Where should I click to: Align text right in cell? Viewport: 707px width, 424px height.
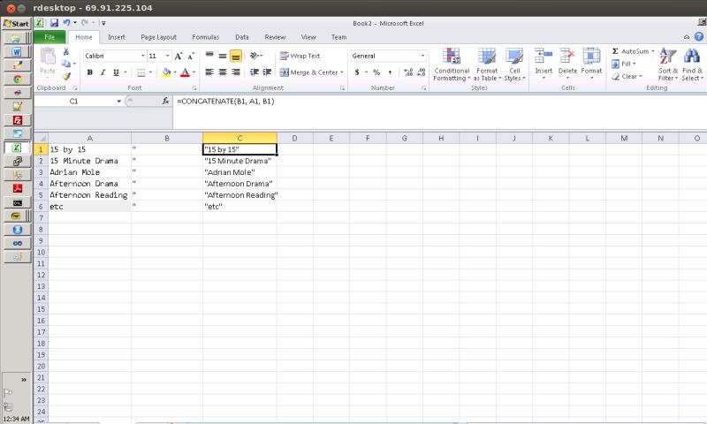pos(236,72)
